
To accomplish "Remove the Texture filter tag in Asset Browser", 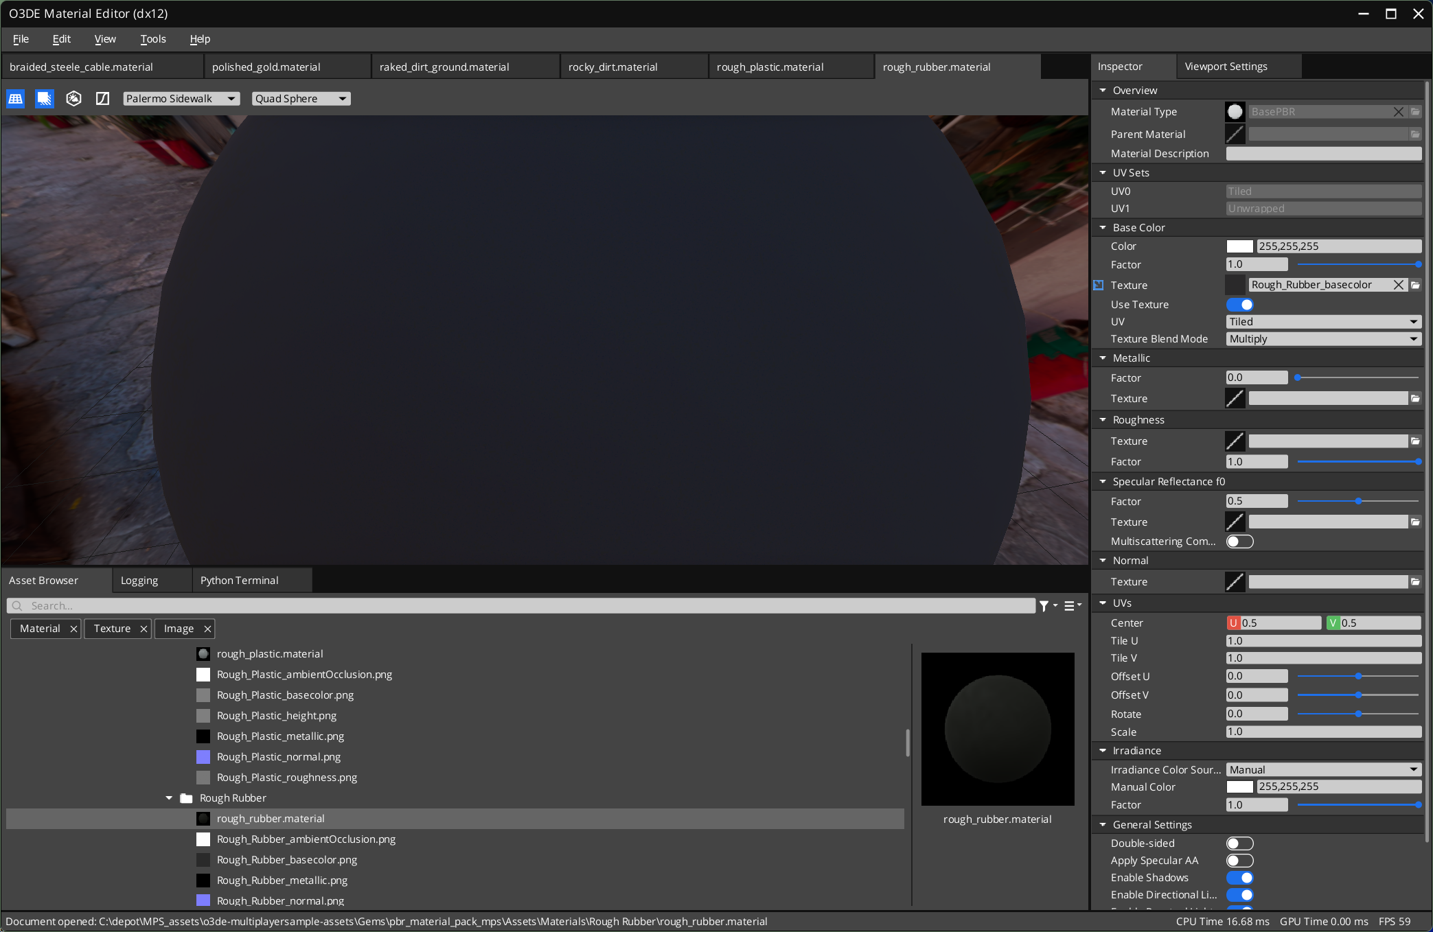I will point(144,628).
